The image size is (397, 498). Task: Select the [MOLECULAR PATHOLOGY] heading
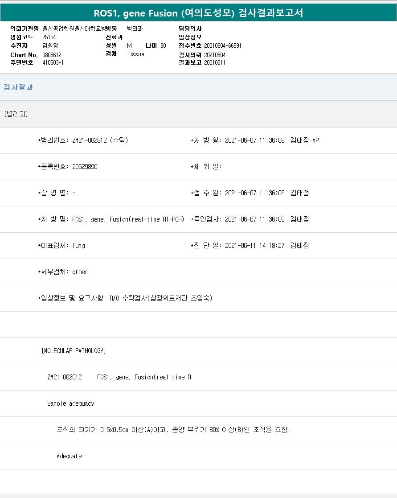(x=74, y=351)
